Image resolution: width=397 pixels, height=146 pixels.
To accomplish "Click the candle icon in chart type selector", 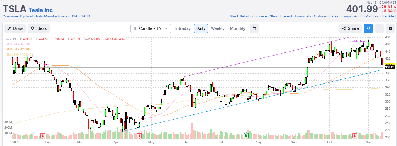I will point(135,28).
